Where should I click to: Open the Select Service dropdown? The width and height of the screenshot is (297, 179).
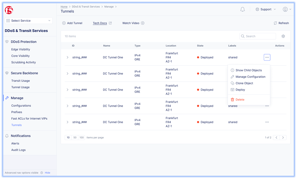pyautogui.click(x=29, y=21)
